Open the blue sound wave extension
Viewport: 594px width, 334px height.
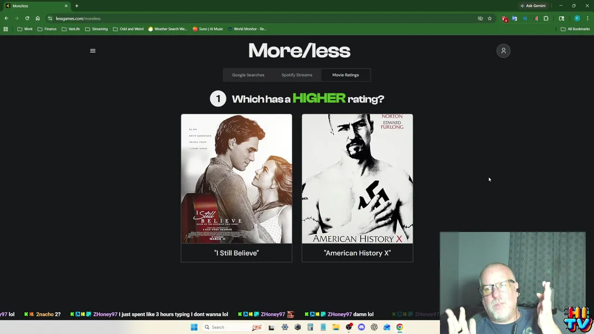tap(525, 19)
